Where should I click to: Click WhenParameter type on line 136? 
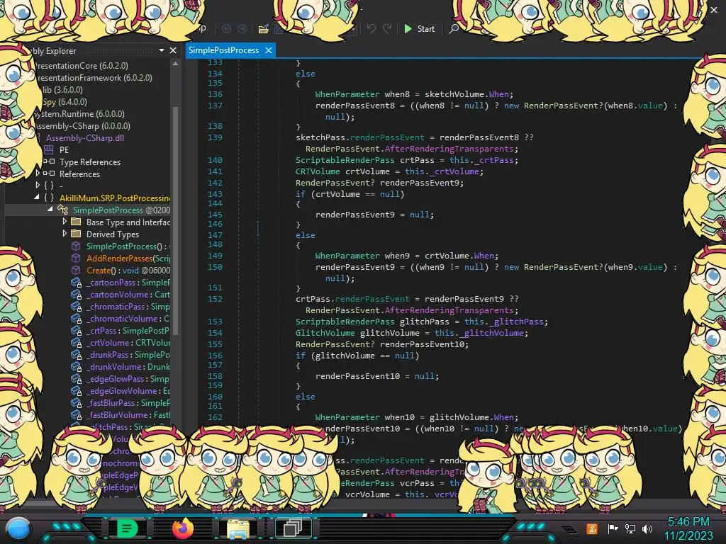pos(347,94)
